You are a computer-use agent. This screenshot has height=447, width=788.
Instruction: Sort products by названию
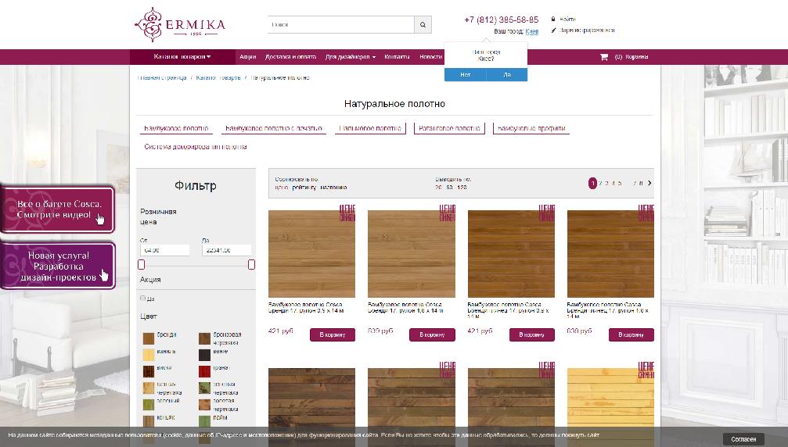click(x=333, y=187)
